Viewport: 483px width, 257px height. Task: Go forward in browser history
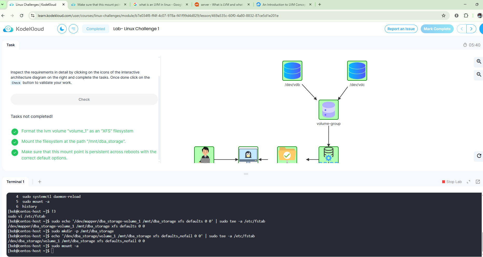tap(12, 16)
